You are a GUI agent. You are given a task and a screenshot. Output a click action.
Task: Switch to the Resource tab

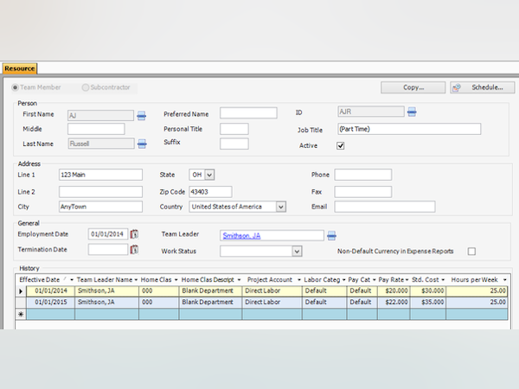(x=20, y=68)
